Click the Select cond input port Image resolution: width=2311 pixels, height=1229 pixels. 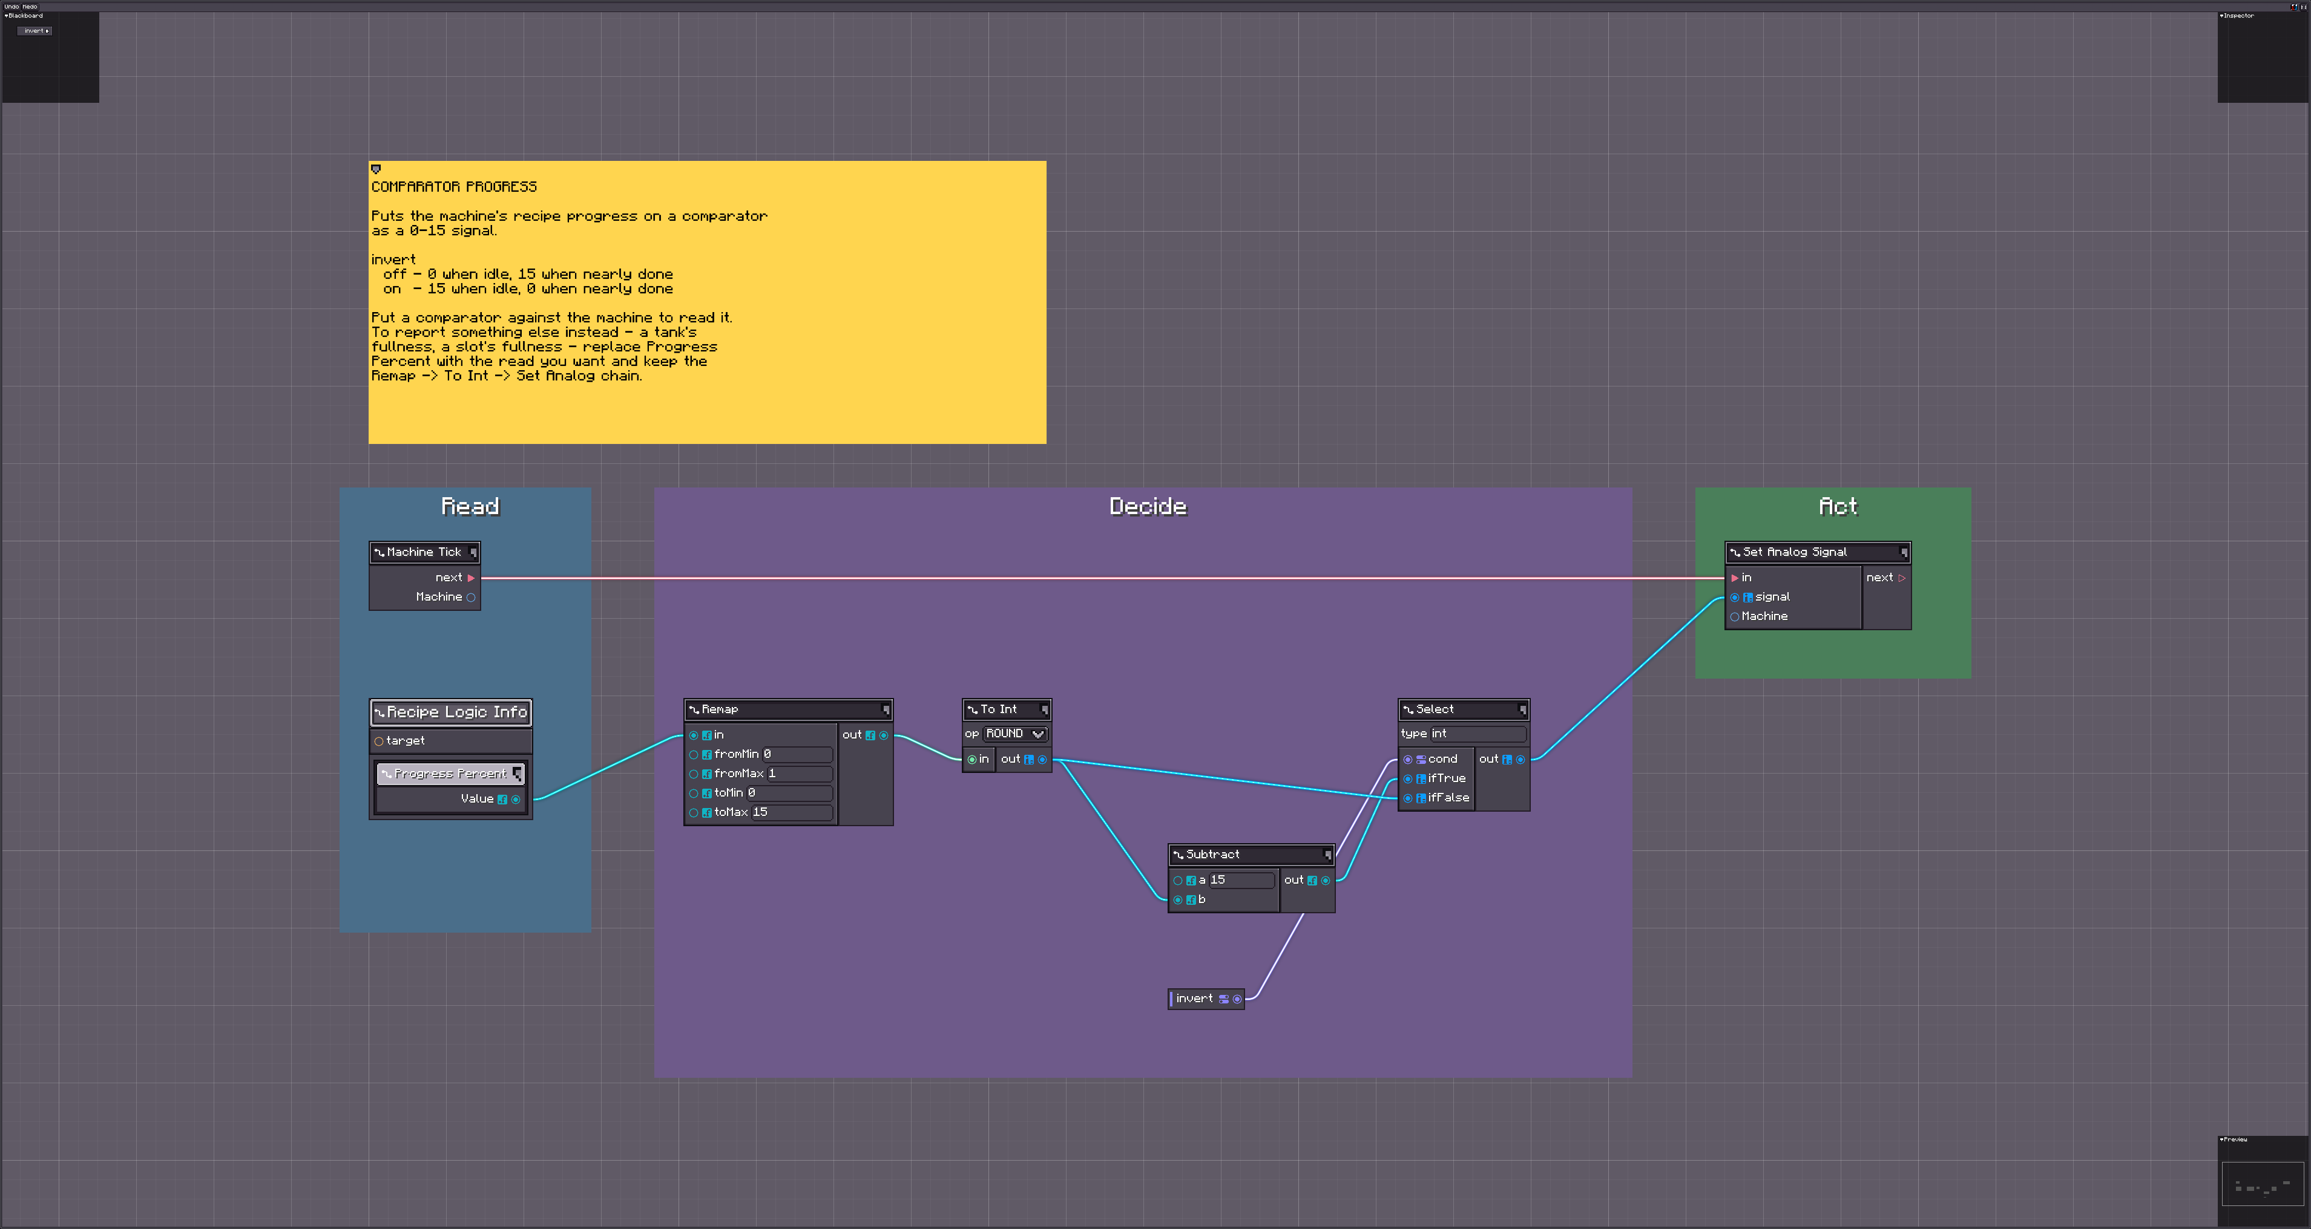point(1407,760)
